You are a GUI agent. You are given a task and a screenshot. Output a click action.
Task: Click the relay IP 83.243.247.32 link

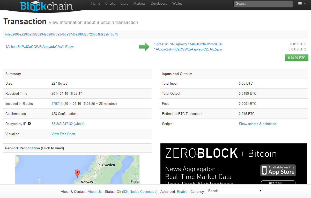(x=62, y=124)
